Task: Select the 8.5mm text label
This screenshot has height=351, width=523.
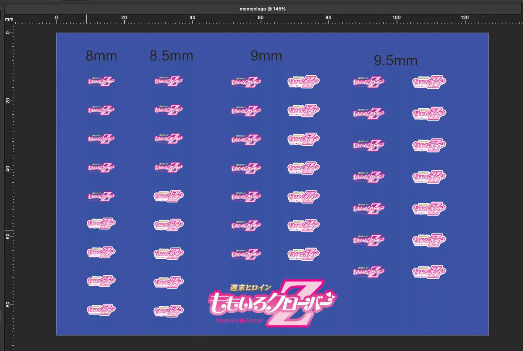Action: tap(171, 56)
